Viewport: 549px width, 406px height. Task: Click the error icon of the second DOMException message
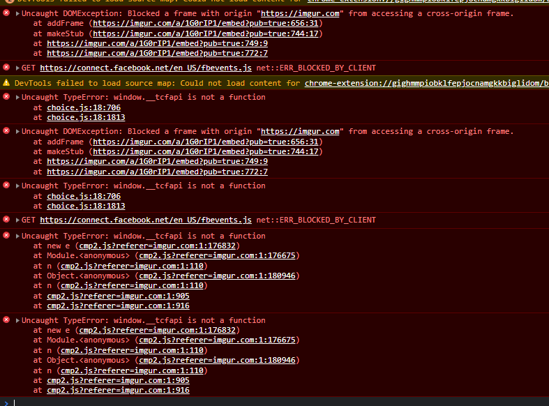[x=6, y=131]
